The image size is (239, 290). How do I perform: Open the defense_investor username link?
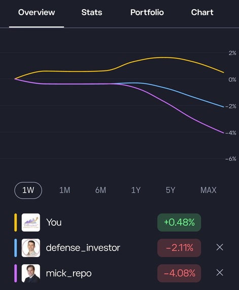click(83, 248)
